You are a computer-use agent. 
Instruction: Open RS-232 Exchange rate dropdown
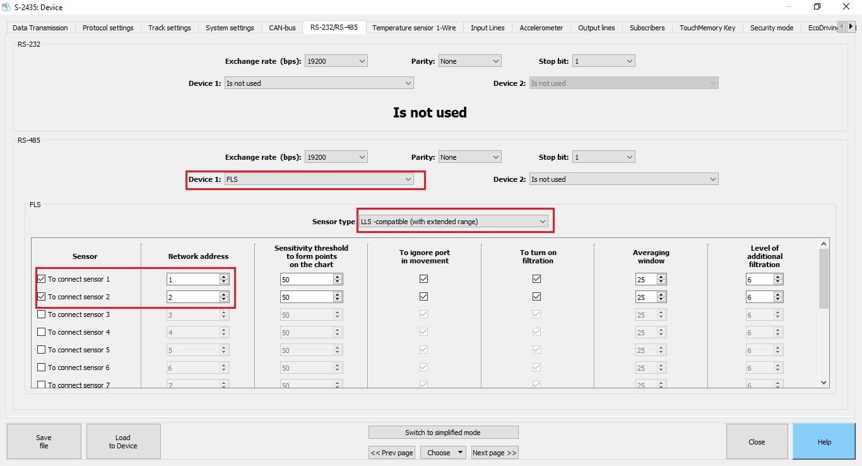(x=336, y=61)
